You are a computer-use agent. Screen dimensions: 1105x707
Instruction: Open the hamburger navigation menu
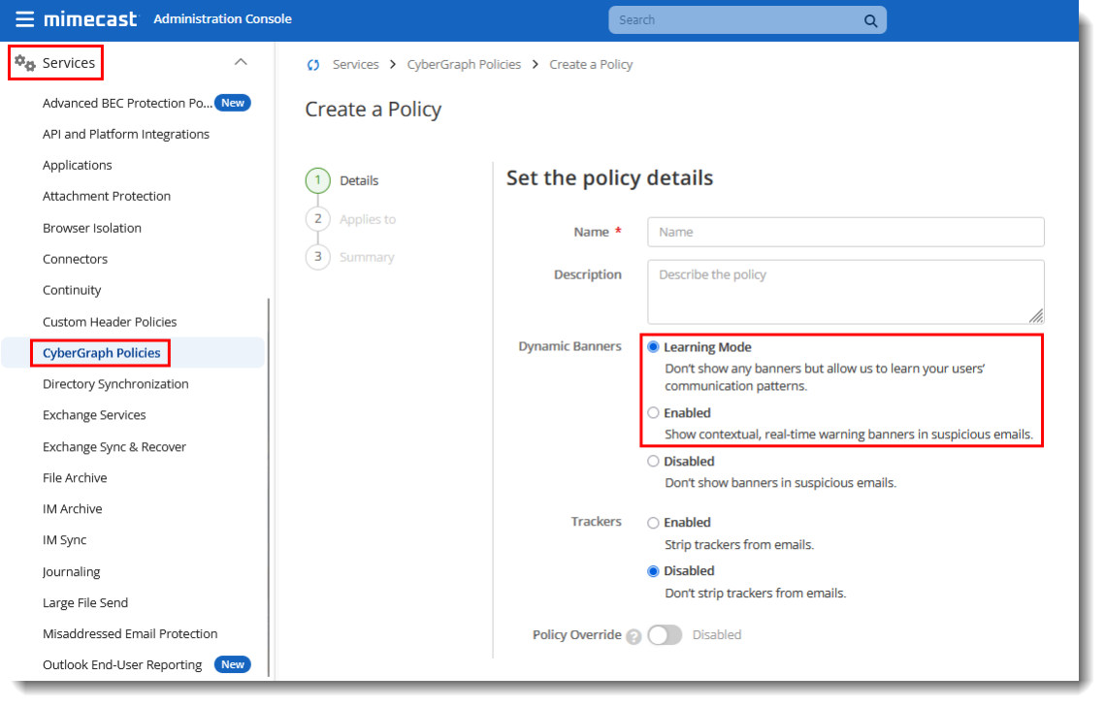24,19
